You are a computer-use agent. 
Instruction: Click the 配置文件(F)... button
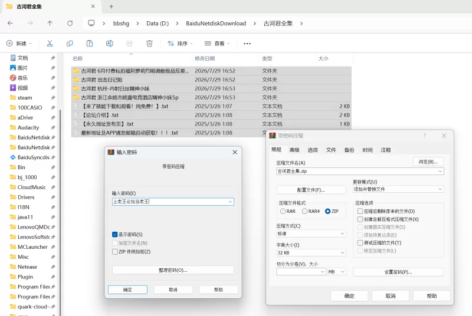pyautogui.click(x=311, y=190)
